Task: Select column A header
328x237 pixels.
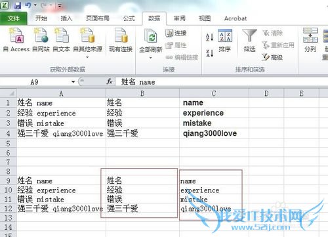Action: point(61,94)
